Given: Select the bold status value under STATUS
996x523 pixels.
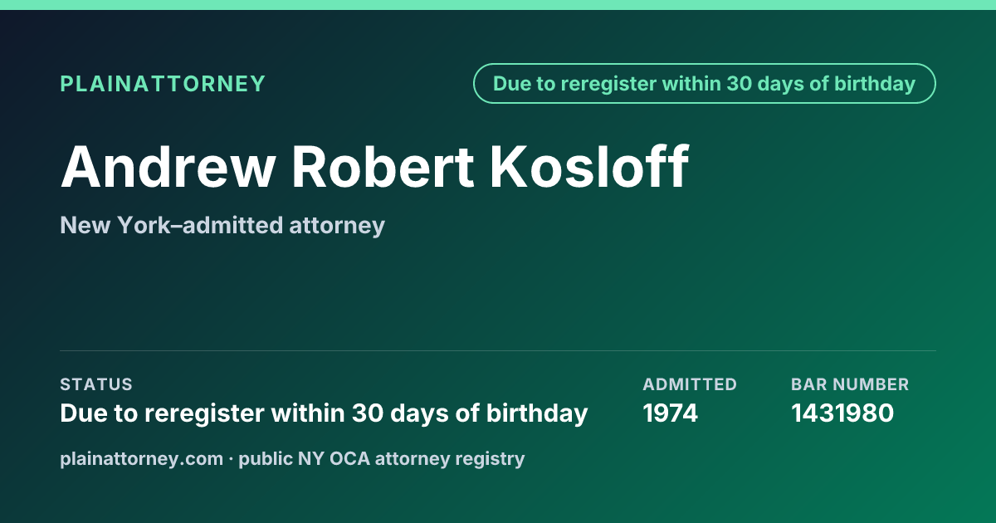Looking at the screenshot, I should [x=324, y=413].
